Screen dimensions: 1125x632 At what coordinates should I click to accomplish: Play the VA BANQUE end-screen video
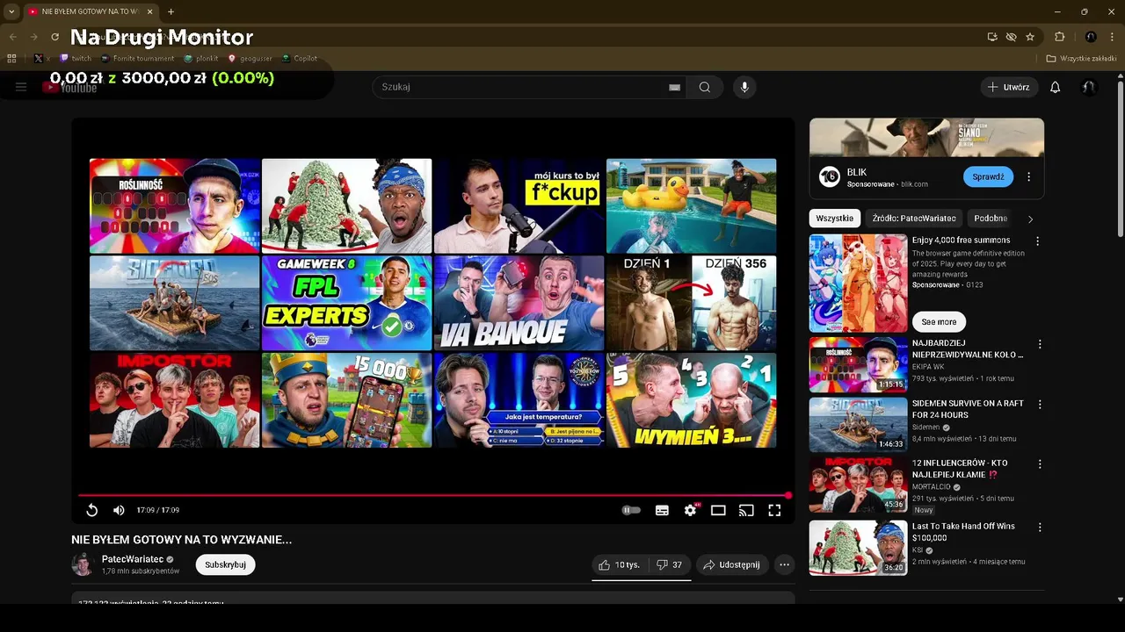click(x=519, y=303)
